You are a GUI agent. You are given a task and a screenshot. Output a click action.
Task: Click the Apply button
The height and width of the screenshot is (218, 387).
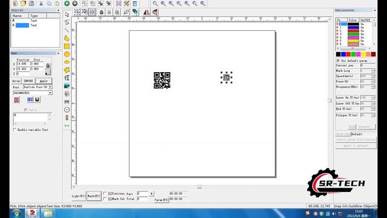click(44, 81)
